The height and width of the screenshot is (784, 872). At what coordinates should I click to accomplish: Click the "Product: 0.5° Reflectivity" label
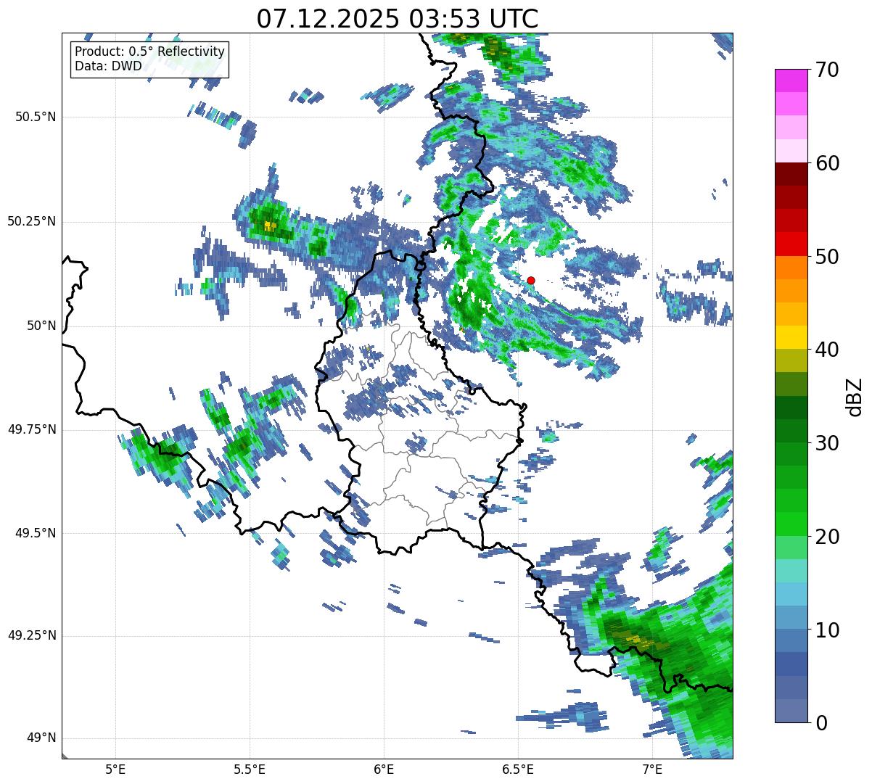(x=149, y=52)
